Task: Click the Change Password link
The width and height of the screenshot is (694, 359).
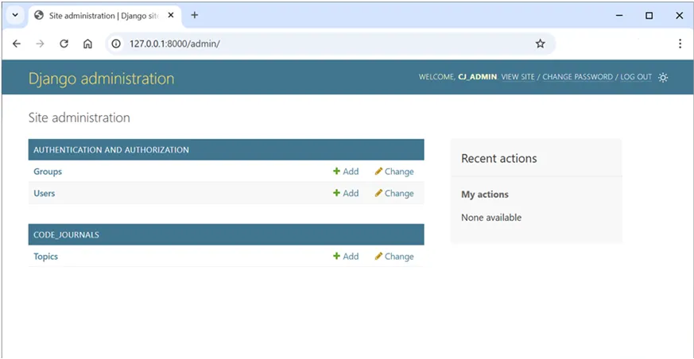Action: point(578,77)
